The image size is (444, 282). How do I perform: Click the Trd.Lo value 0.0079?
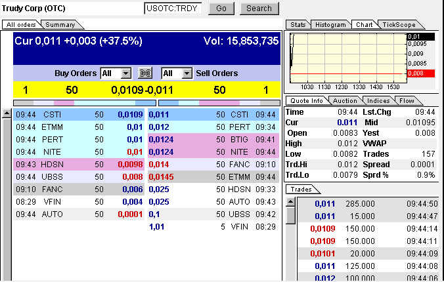(345, 175)
